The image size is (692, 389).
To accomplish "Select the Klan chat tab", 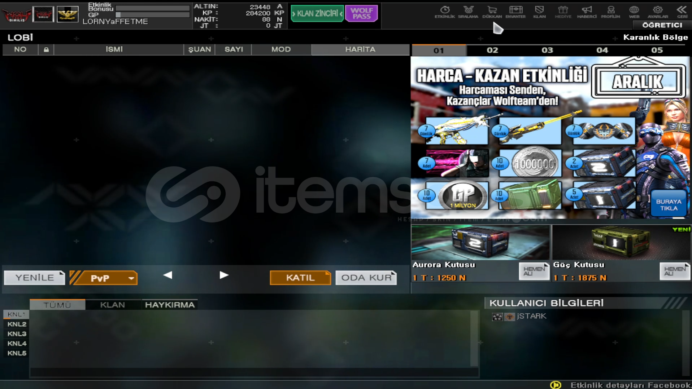I will [x=113, y=305].
